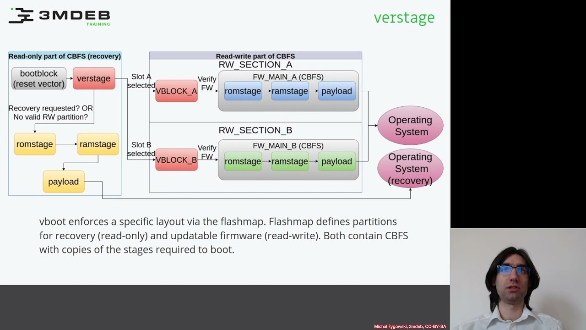Click the vboot enforces description paragraph
The height and width of the screenshot is (330, 586).
[x=223, y=236]
